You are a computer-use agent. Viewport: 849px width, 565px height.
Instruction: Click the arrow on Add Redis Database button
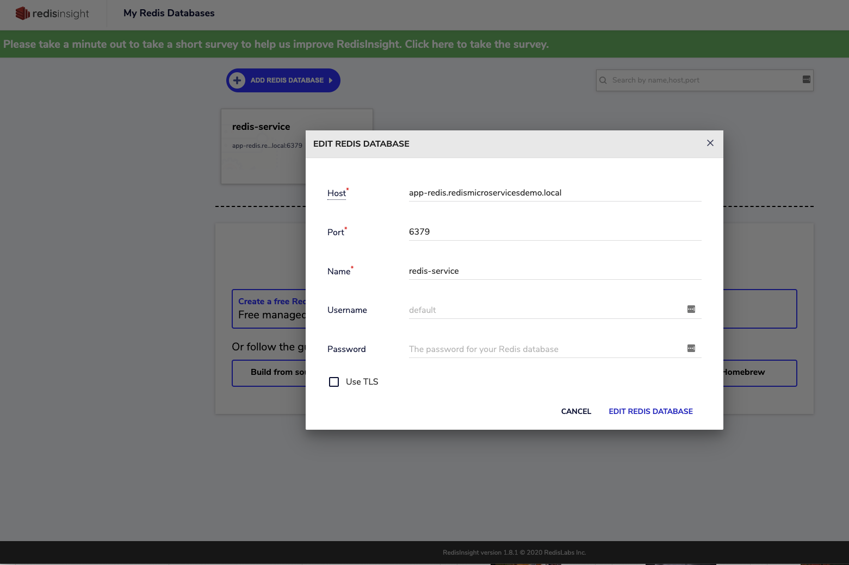[x=330, y=80]
